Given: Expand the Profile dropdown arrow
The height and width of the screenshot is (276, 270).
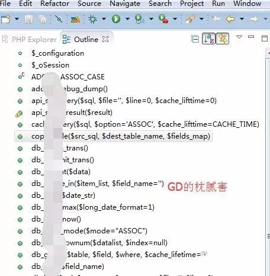Looking at the screenshot, I should 151,19.
